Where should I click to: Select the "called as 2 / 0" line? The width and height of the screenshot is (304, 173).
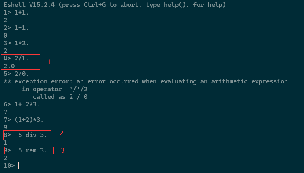tap(60, 97)
